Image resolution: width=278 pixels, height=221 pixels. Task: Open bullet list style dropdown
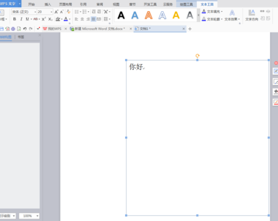pos(81,12)
